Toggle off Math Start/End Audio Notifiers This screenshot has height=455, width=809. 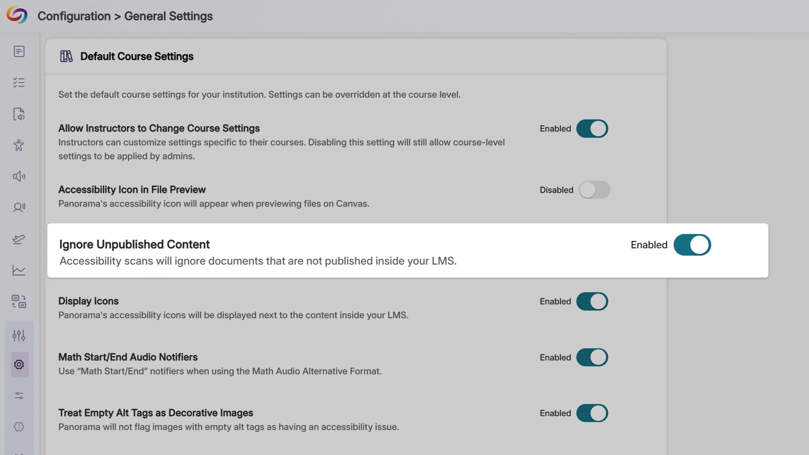pyautogui.click(x=592, y=357)
